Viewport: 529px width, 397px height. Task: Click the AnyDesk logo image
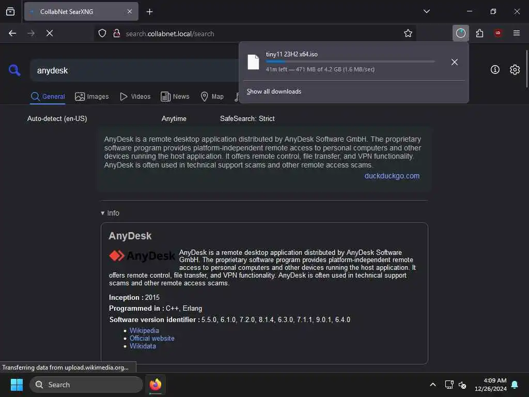[142, 255]
